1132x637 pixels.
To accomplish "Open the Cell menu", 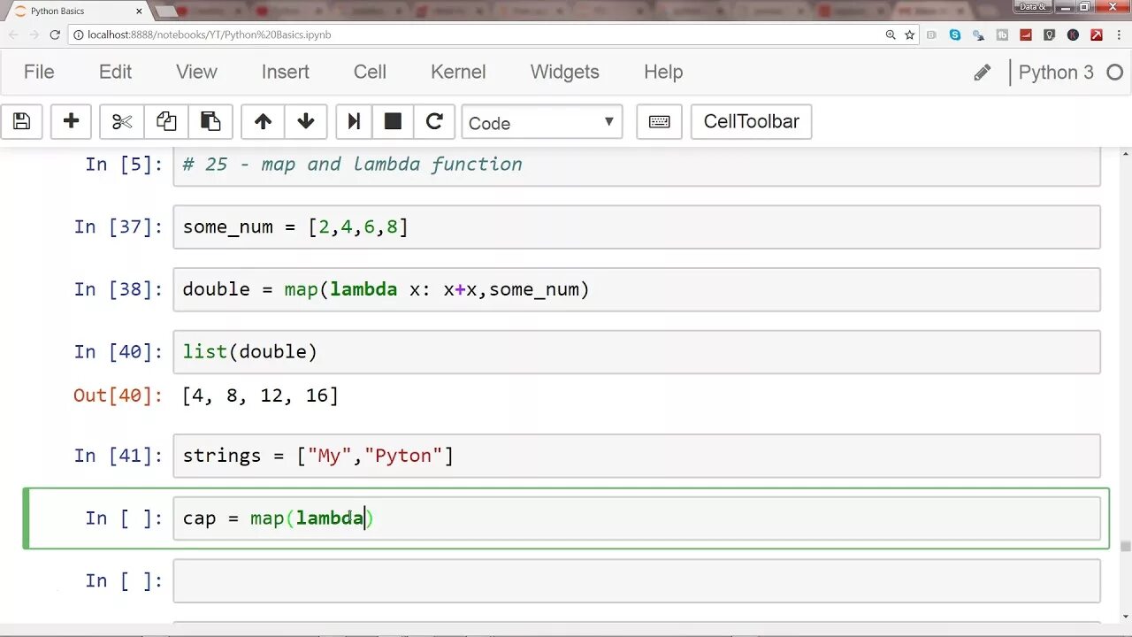I will pos(370,73).
